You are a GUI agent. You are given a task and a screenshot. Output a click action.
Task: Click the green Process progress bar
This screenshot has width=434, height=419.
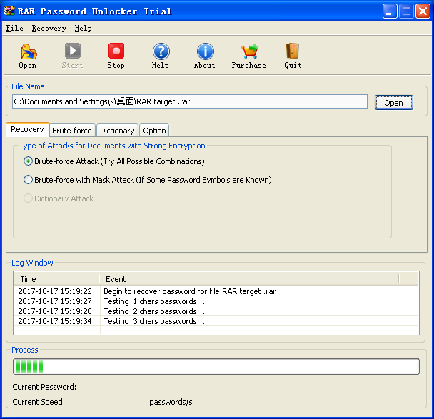(216, 366)
